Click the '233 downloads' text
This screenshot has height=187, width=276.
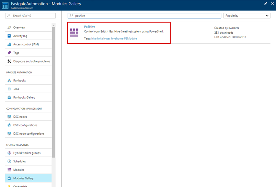[x=224, y=33]
